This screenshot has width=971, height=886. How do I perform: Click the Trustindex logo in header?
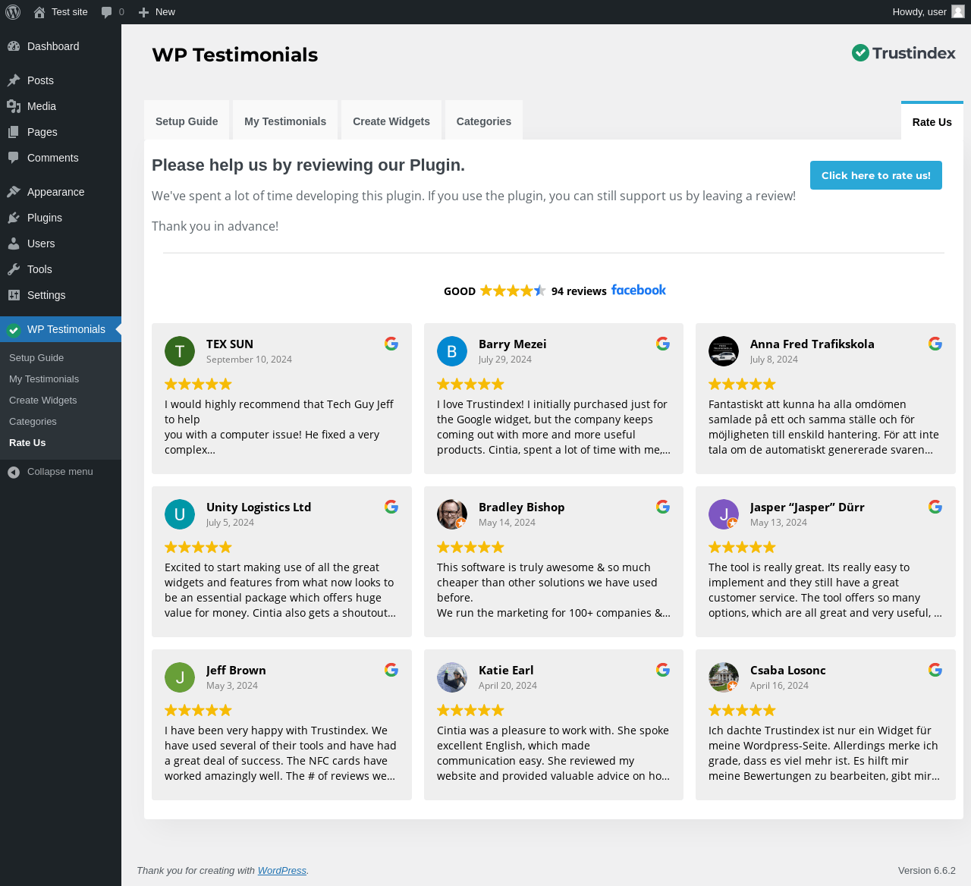coord(903,52)
